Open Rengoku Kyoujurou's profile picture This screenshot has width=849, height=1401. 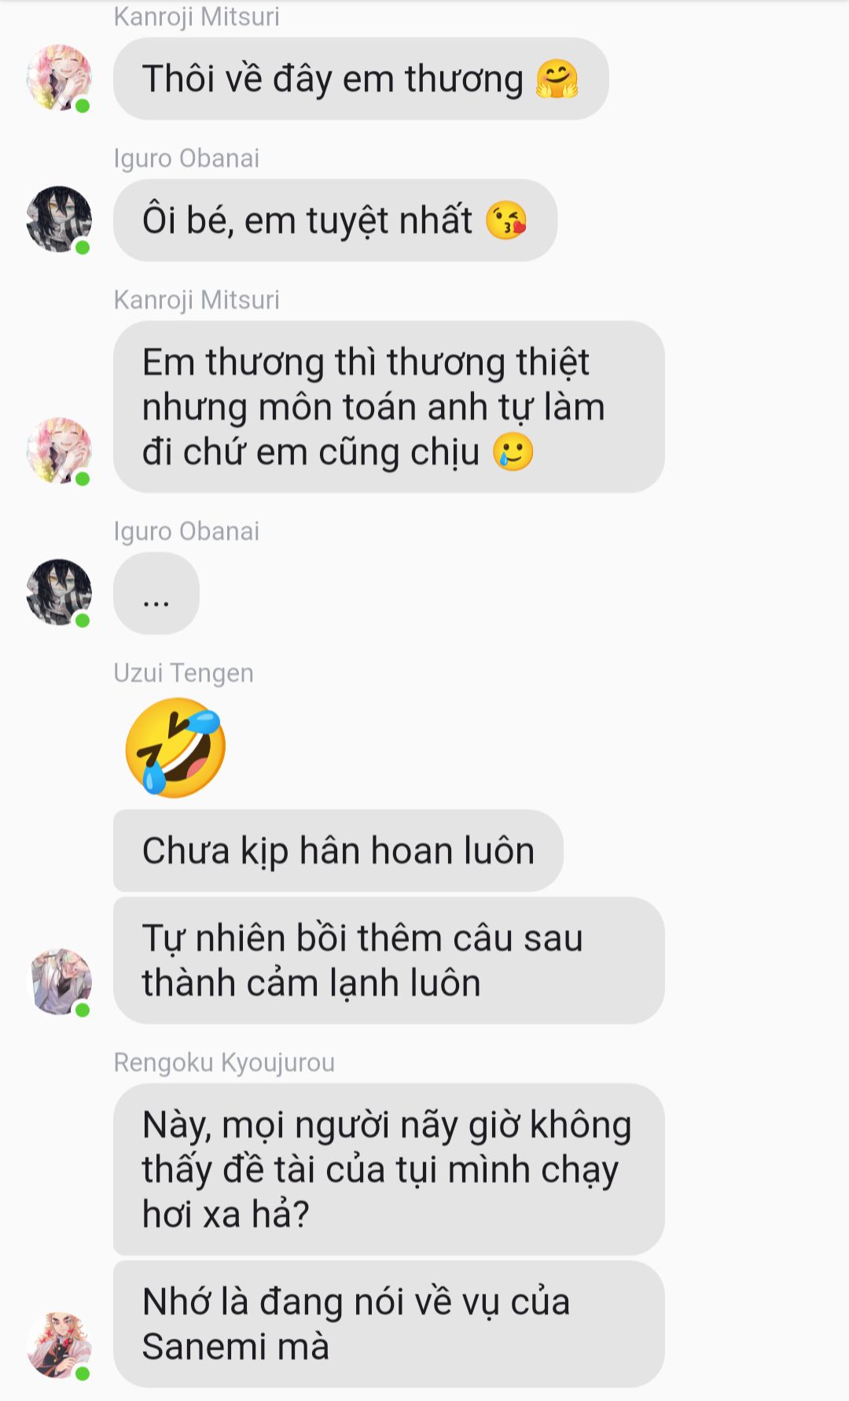[x=59, y=1345]
